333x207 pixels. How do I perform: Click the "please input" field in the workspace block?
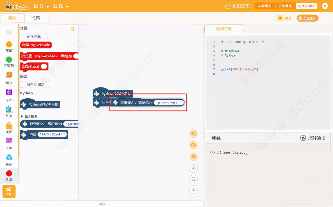[169, 103]
